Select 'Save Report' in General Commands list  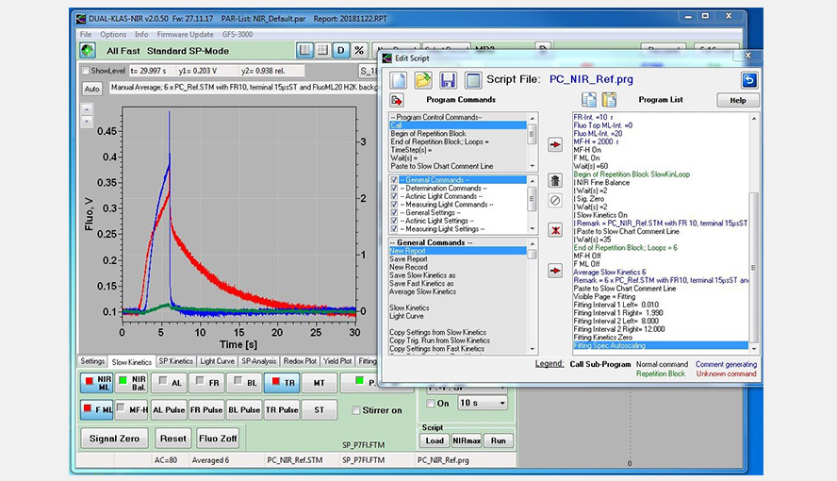(x=408, y=259)
